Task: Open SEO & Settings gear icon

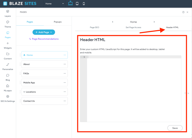Action: [x=8, y=97]
